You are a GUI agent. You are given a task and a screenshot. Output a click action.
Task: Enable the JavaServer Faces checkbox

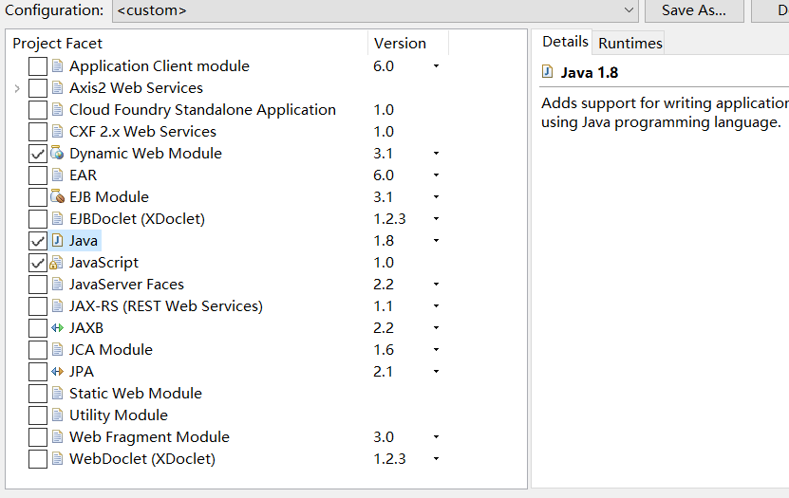tap(38, 285)
